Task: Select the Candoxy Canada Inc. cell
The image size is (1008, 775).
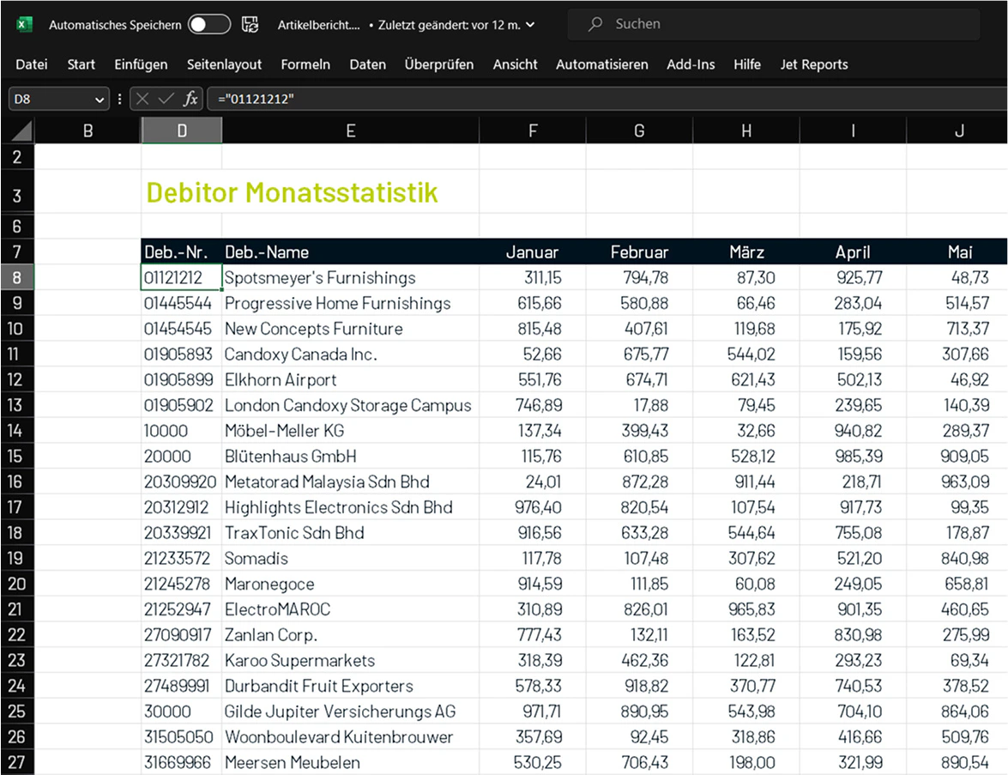Action: tap(350, 354)
